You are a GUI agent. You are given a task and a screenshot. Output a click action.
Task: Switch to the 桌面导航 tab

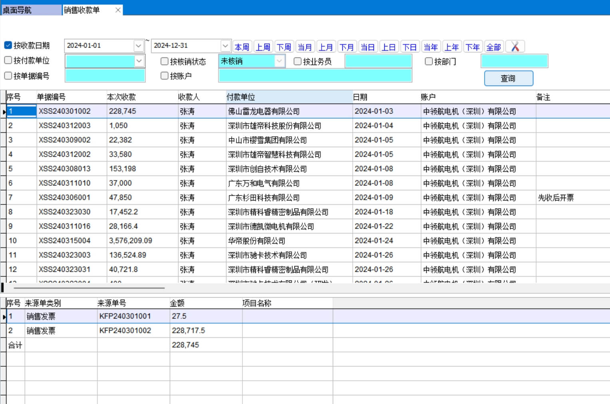pos(31,10)
